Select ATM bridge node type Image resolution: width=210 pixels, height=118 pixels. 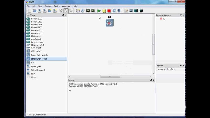click(46, 48)
